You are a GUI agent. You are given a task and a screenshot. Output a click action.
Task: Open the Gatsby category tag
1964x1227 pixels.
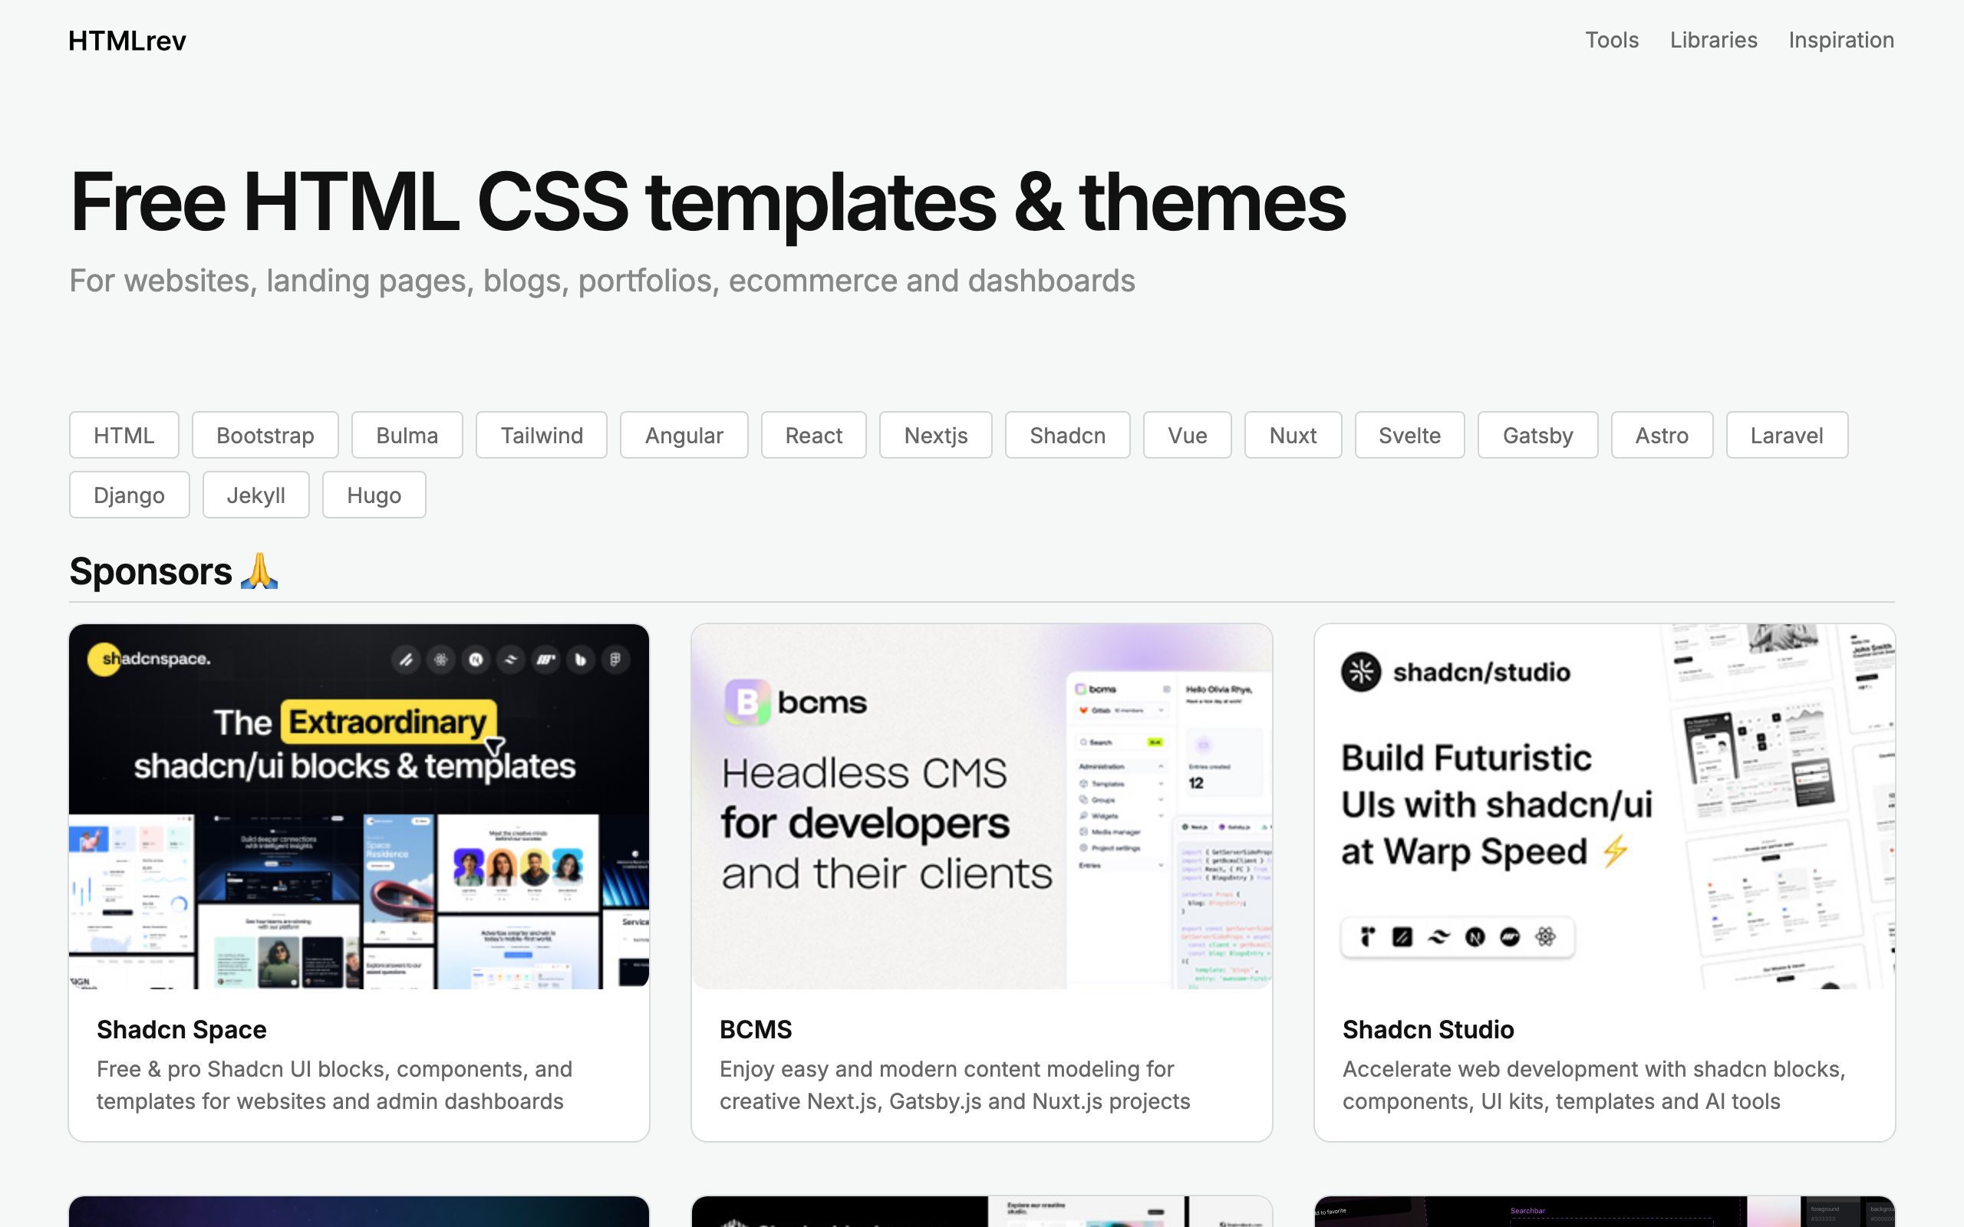pyautogui.click(x=1538, y=435)
